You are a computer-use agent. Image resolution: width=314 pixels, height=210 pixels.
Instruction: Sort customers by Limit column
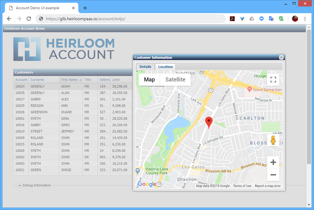point(121,80)
